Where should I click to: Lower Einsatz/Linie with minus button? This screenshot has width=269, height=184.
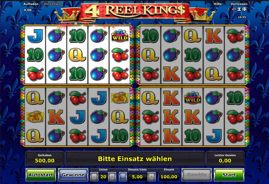[x=123, y=177]
